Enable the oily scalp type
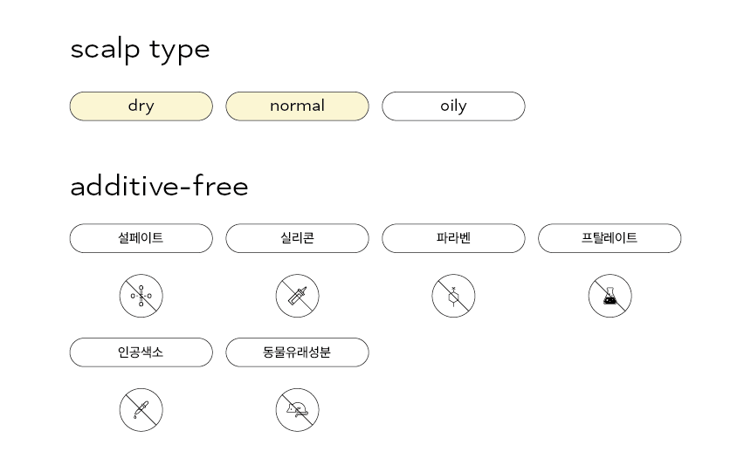 tap(453, 106)
